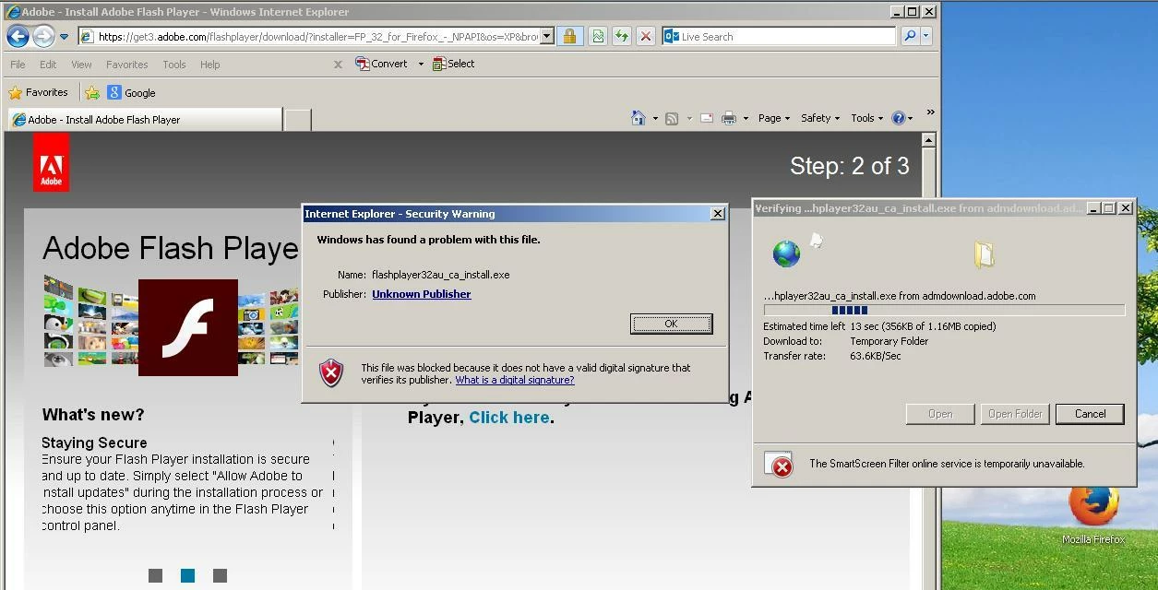Click the globe icon in the download window
This screenshot has height=590, width=1158.
click(786, 254)
